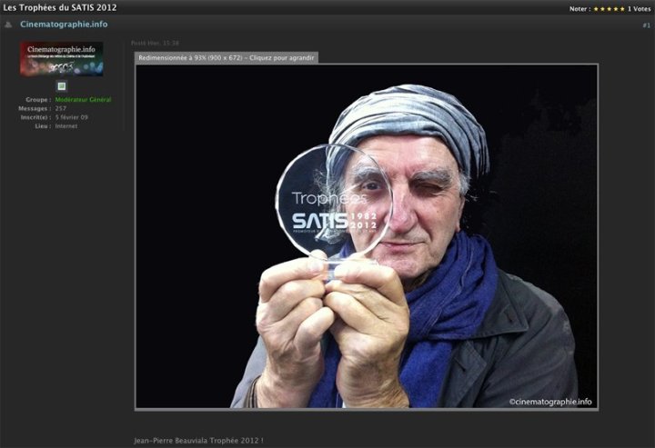Click the user status icon beside the author name
This screenshot has width=655, height=448.
coord(8,25)
